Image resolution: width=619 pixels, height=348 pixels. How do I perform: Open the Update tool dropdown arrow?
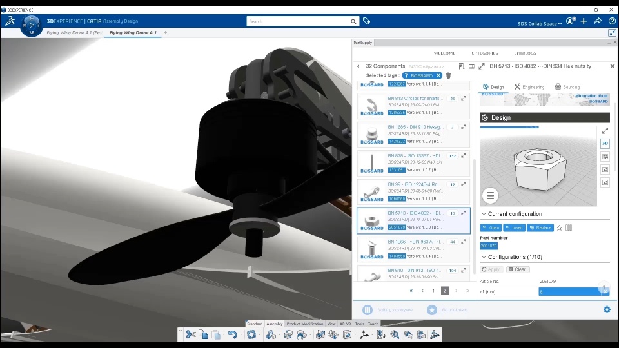pos(259,334)
